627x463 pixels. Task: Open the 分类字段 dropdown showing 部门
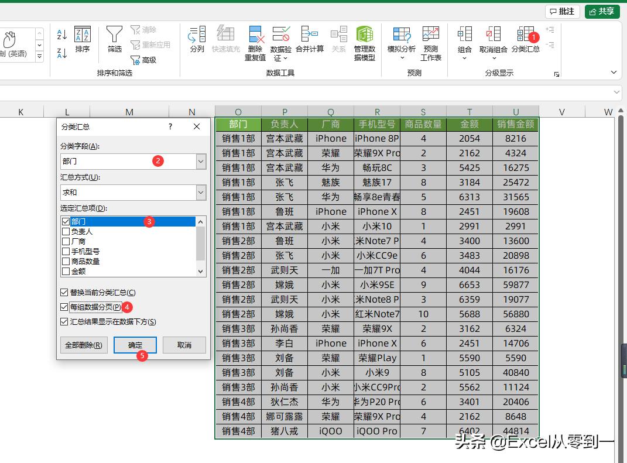click(x=200, y=160)
